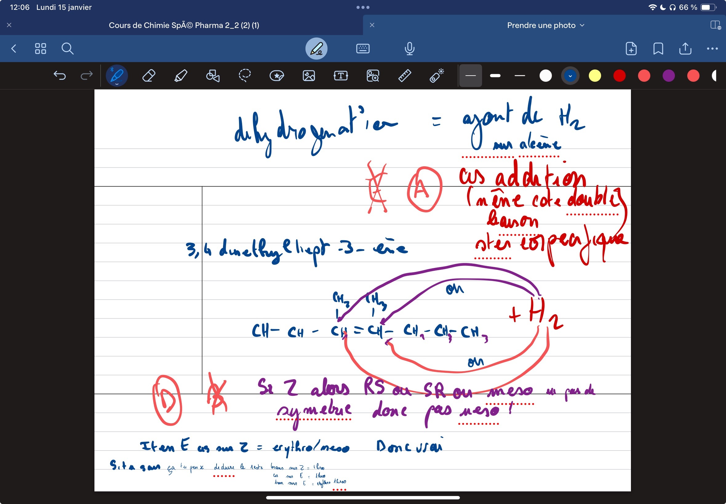Screen dimensions: 726x504
Task: Select the Highlighter tool
Action: [181, 76]
